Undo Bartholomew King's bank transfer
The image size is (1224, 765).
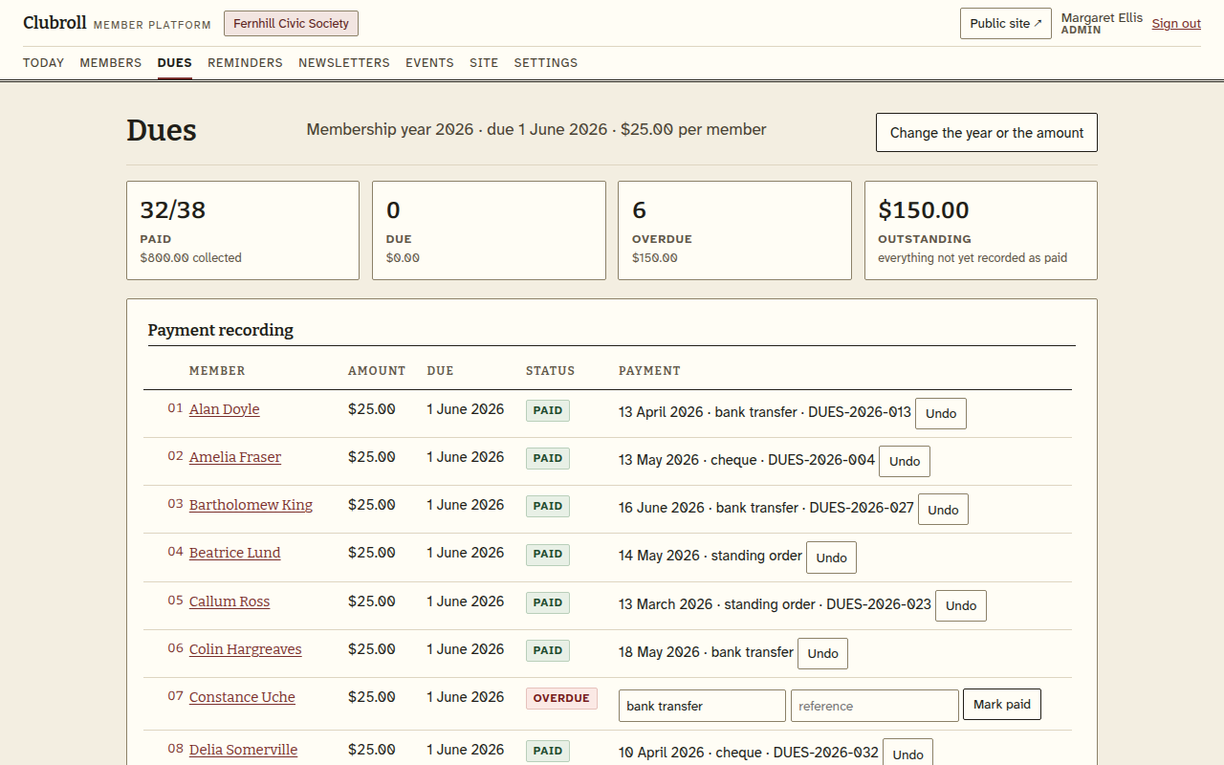point(943,510)
